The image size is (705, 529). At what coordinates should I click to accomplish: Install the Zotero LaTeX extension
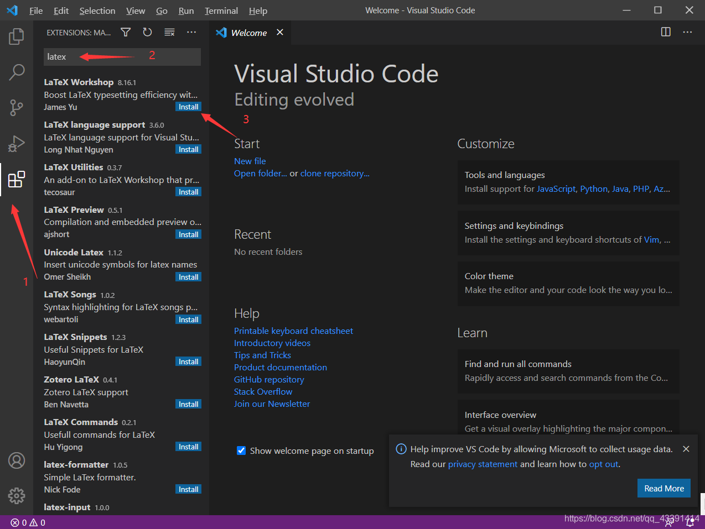(188, 404)
